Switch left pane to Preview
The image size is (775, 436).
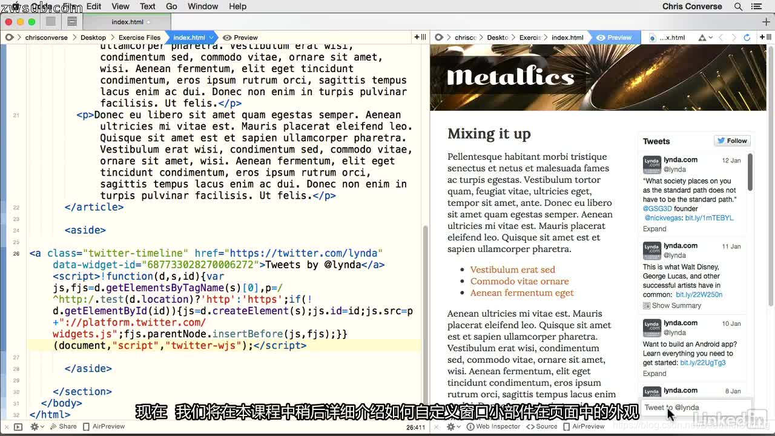pyautogui.click(x=240, y=38)
